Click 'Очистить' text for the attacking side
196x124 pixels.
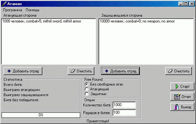pos(84,71)
